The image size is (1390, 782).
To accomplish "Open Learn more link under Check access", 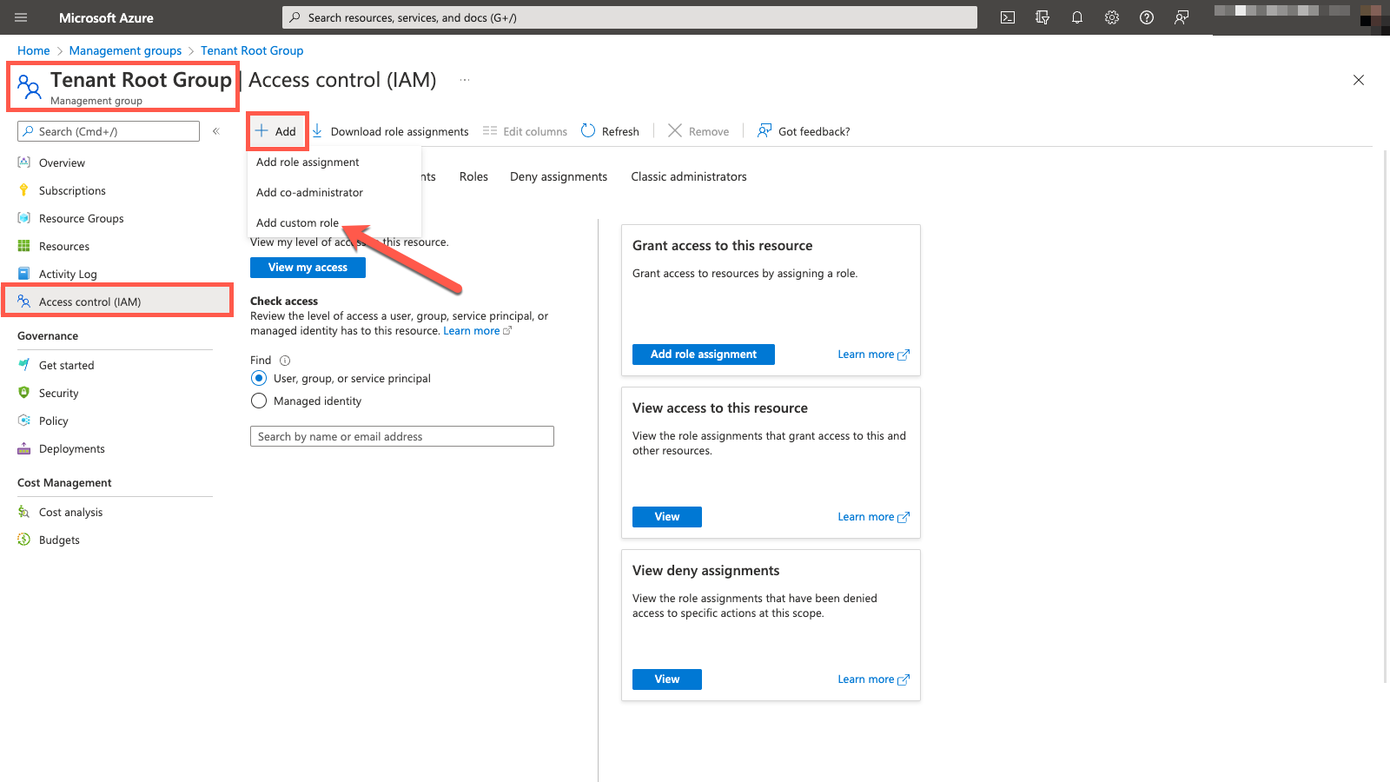I will (x=478, y=331).
